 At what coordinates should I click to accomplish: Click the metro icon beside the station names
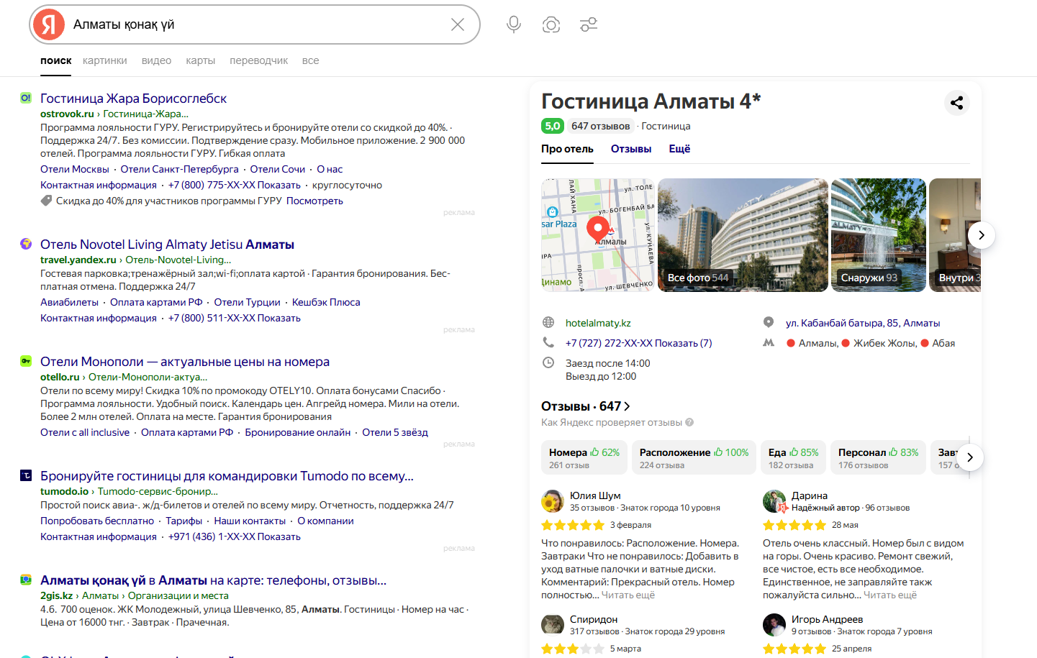pos(769,342)
